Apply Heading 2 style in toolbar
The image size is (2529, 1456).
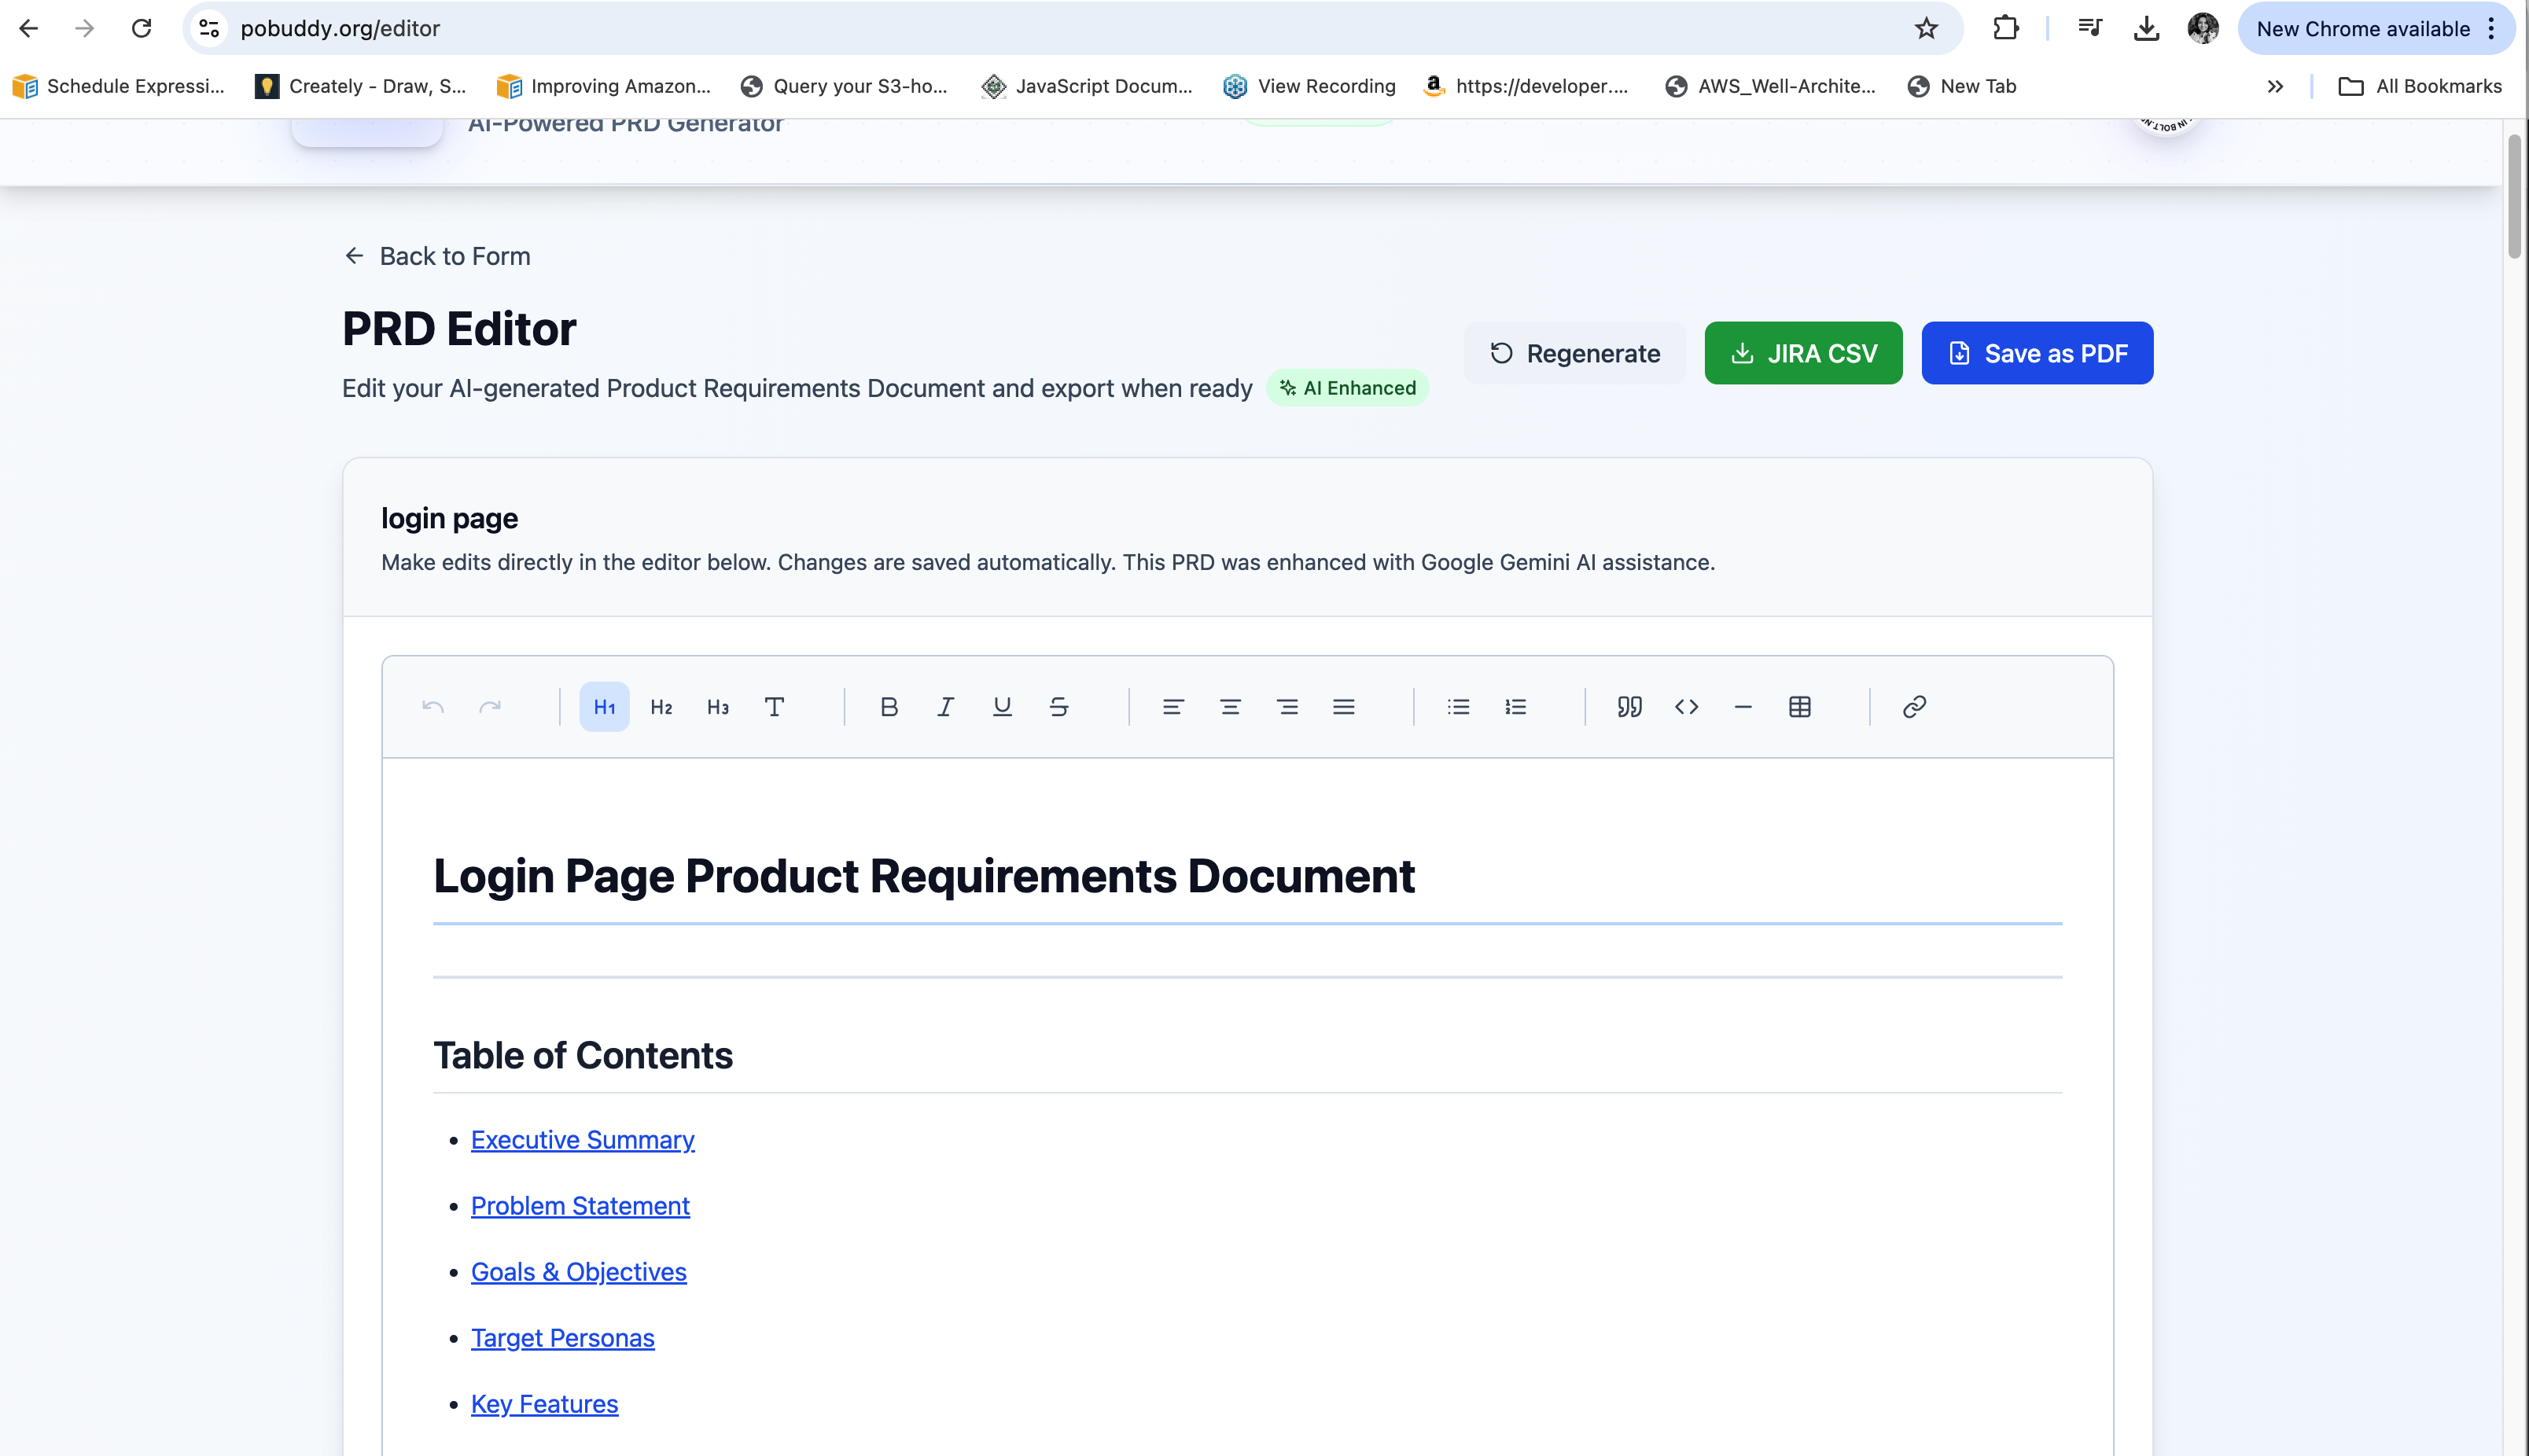[661, 707]
